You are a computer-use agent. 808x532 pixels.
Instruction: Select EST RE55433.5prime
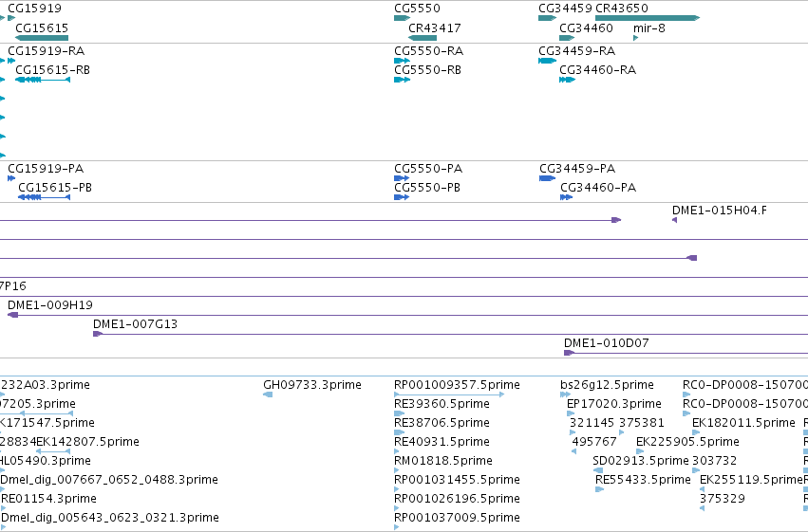point(599,489)
